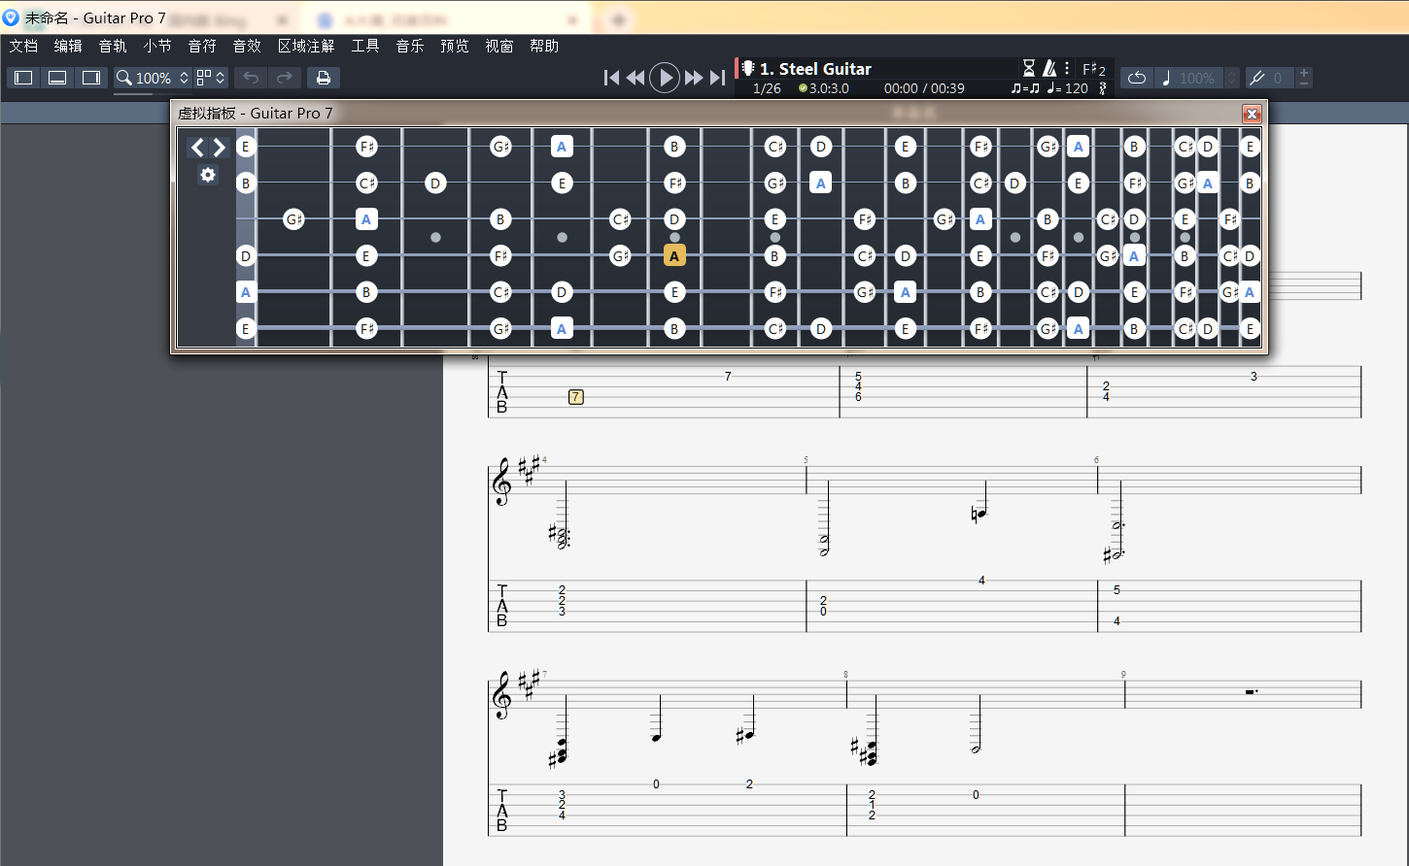Select the highlighted 7 in tablature

(576, 397)
